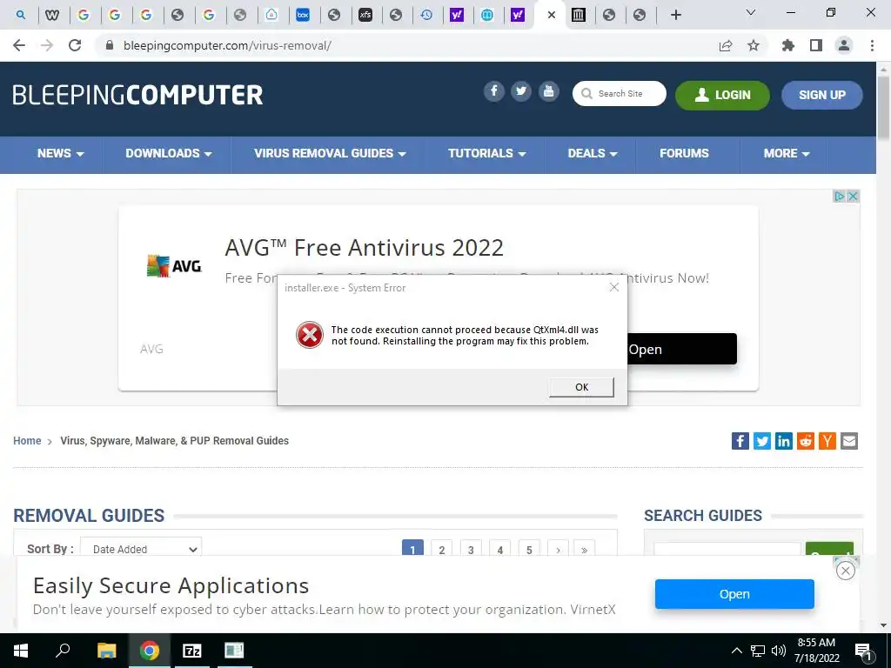Expand the VIRUS REMOVAL GUIDES menu

[330, 153]
